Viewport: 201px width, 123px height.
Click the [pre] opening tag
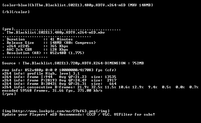[8, 29]
